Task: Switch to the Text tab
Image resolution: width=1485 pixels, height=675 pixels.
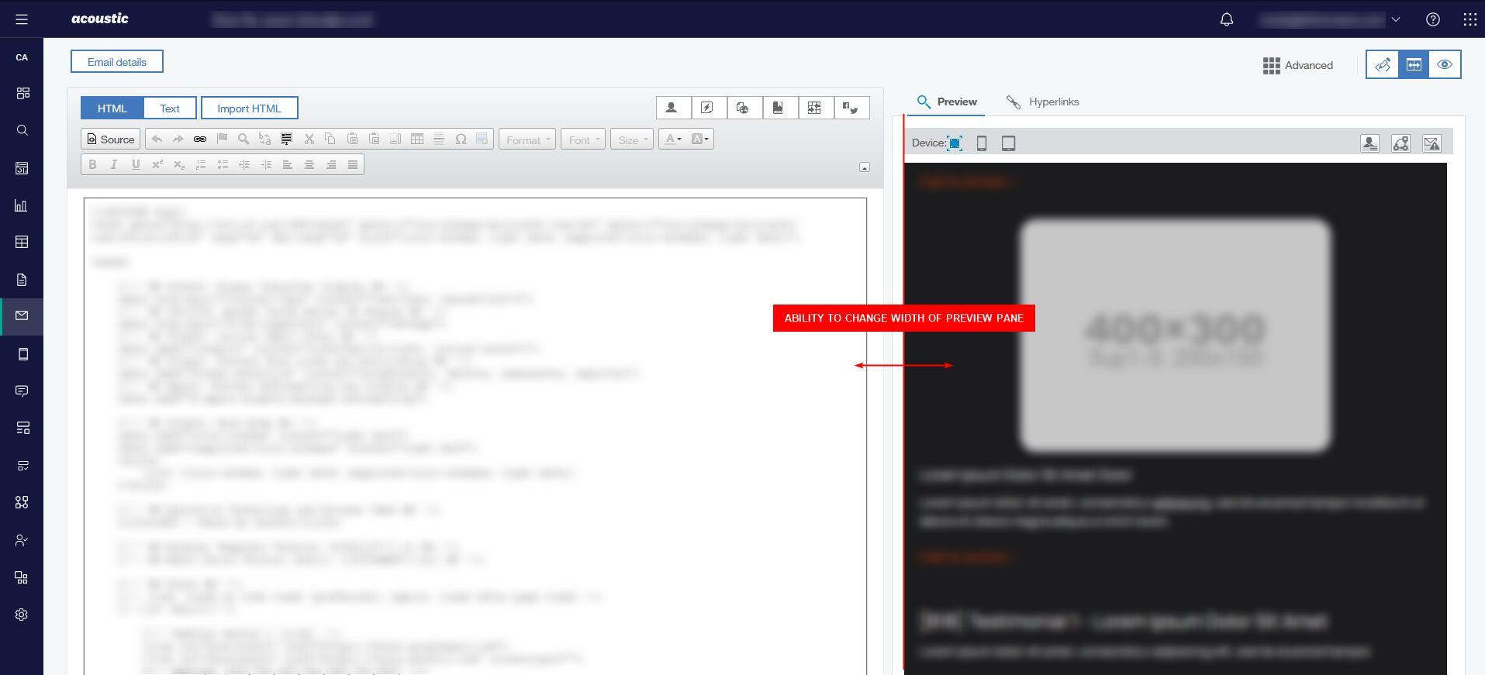Action: tap(170, 108)
